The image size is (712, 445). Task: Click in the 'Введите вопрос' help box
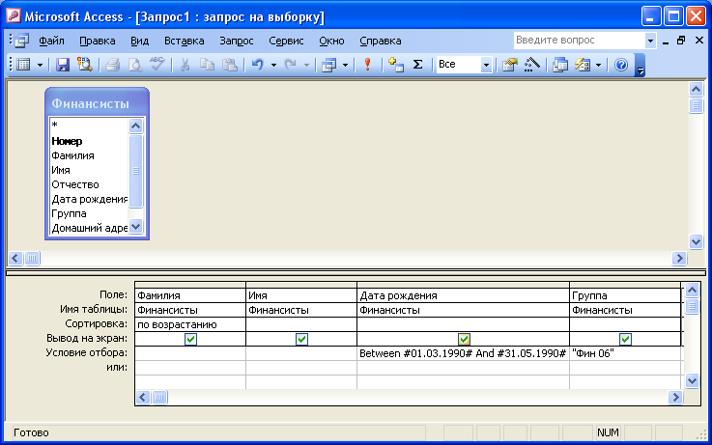pyautogui.click(x=579, y=41)
